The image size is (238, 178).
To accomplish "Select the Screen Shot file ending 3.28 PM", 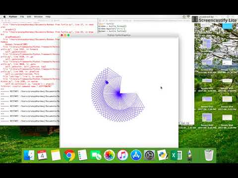I will click(227, 121).
